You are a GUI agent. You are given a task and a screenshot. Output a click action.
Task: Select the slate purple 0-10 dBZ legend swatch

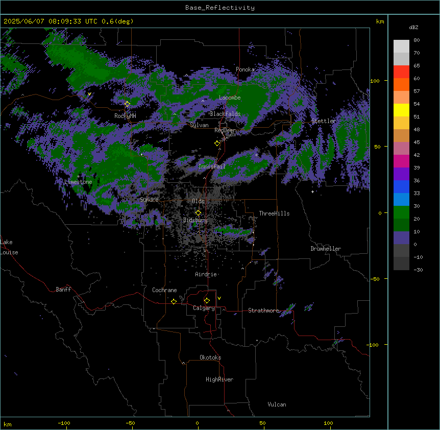pyautogui.click(x=401, y=238)
